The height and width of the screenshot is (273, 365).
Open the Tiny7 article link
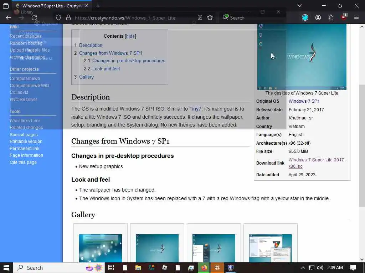pos(195,109)
